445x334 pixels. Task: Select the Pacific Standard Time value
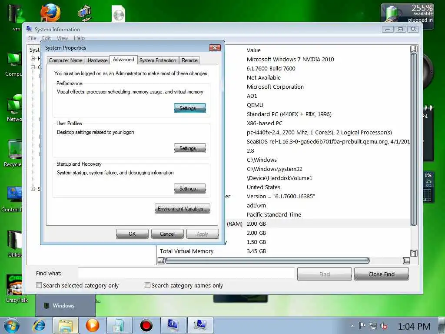pyautogui.click(x=274, y=215)
